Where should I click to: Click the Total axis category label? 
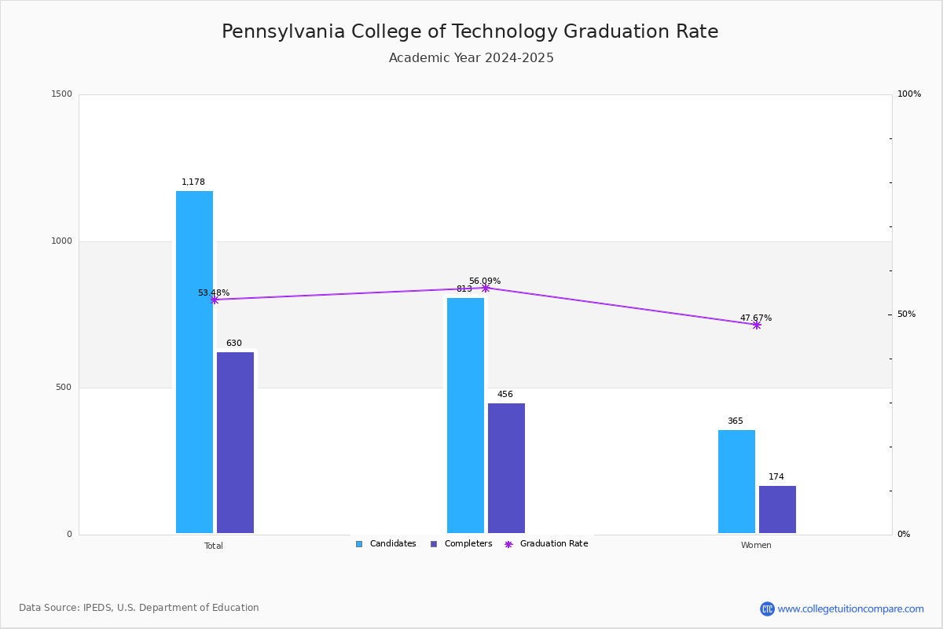pos(214,546)
